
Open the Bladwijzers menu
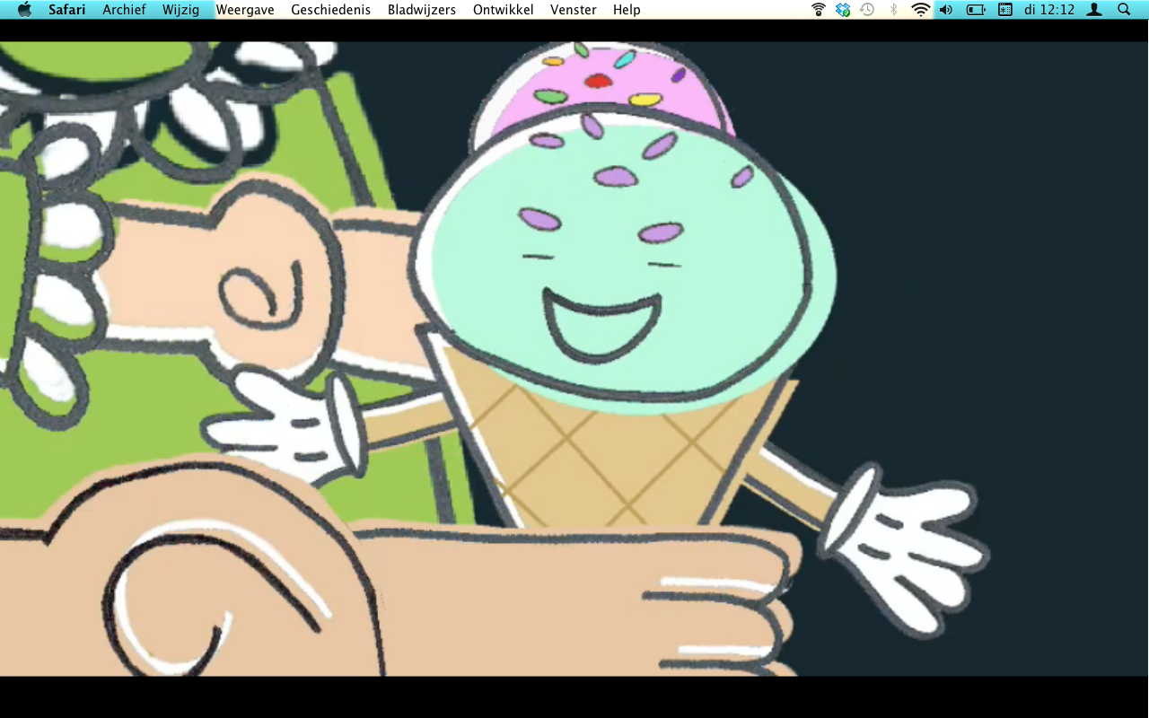tap(422, 10)
